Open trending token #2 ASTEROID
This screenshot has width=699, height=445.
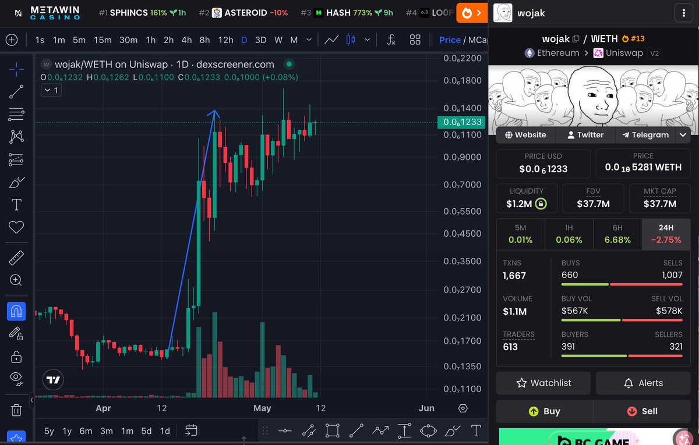click(243, 12)
